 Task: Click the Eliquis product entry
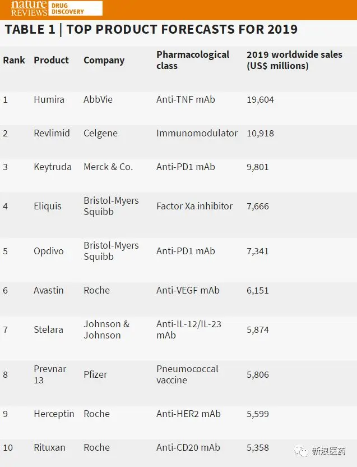pyautogui.click(x=48, y=207)
